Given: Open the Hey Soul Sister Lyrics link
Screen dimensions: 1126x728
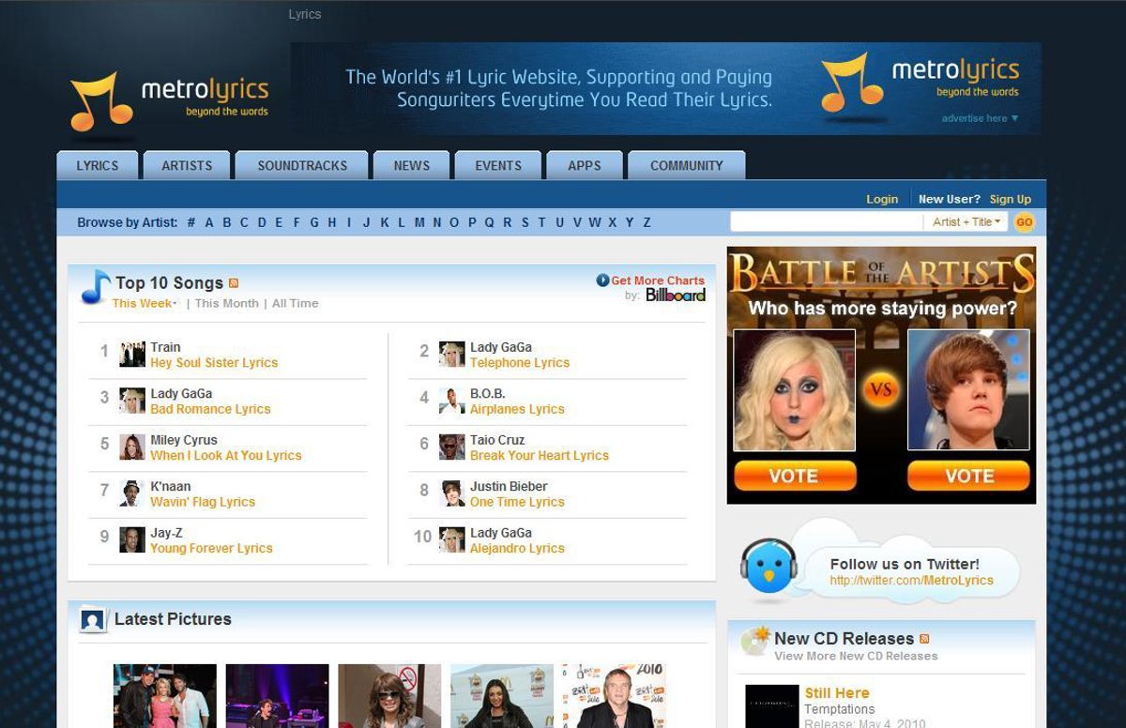Looking at the screenshot, I should 214,363.
